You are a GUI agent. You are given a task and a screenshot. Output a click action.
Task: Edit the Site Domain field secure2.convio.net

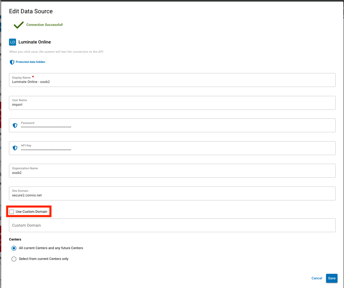172,193
